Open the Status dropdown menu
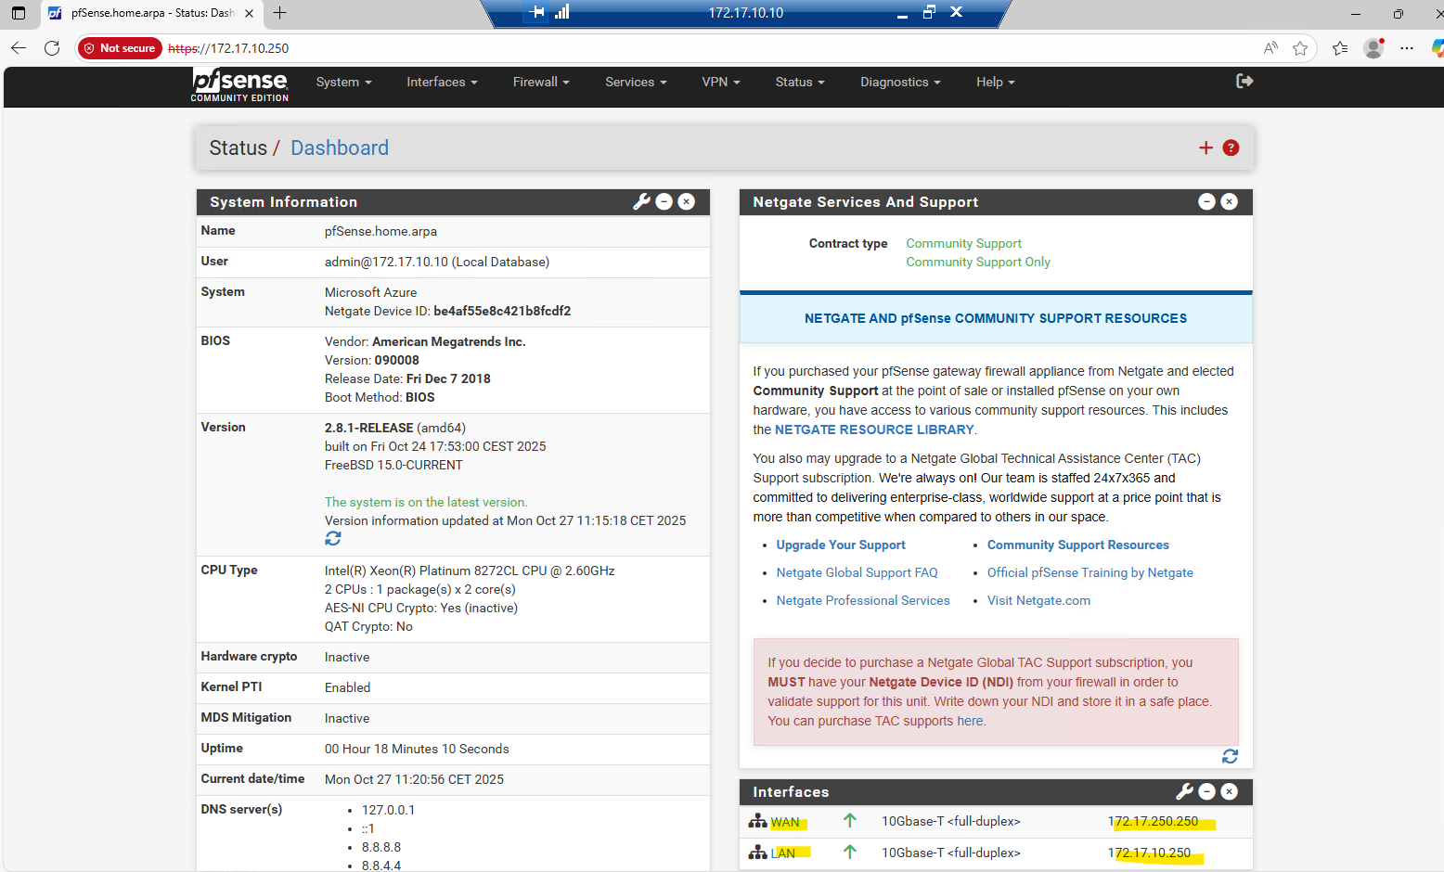Screen dimensions: 1444x872 [x=800, y=82]
